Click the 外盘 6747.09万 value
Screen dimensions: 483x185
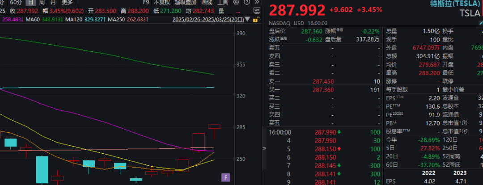[x=426, y=48]
